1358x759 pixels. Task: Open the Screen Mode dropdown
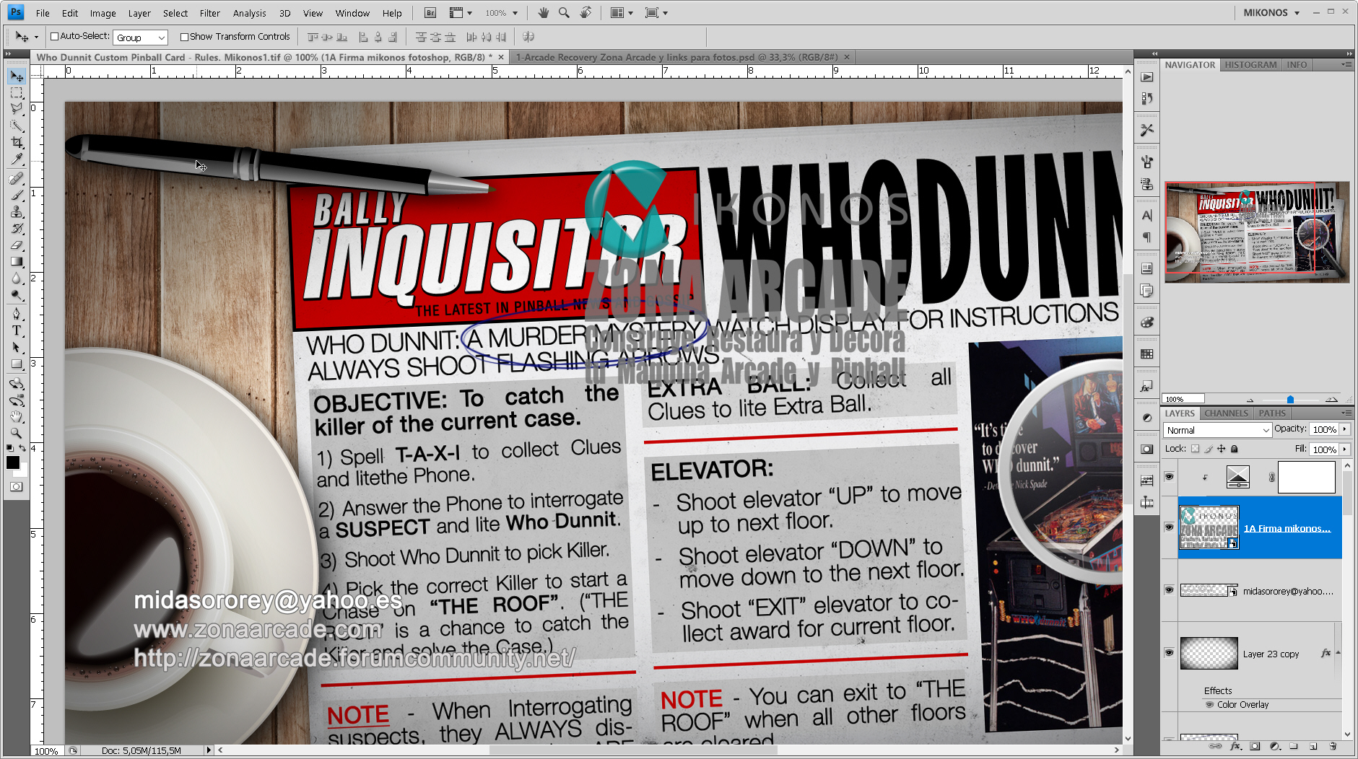pos(656,13)
